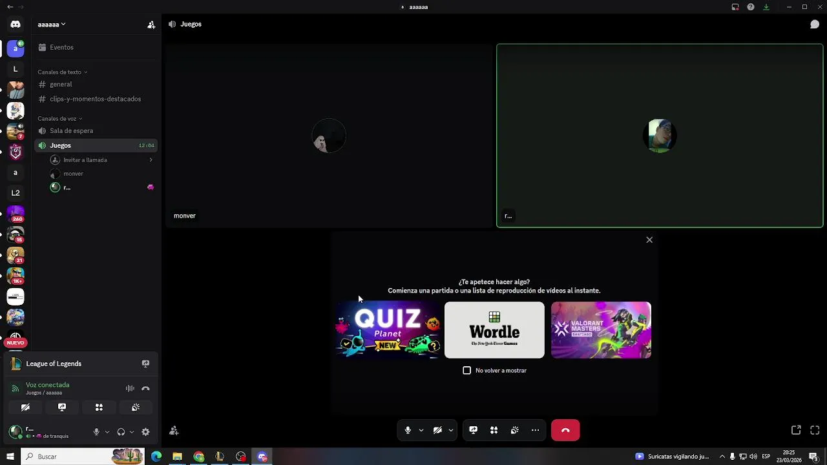Open the user profile avatar in the panel
Screen dimensions: 827x465
pos(16,432)
